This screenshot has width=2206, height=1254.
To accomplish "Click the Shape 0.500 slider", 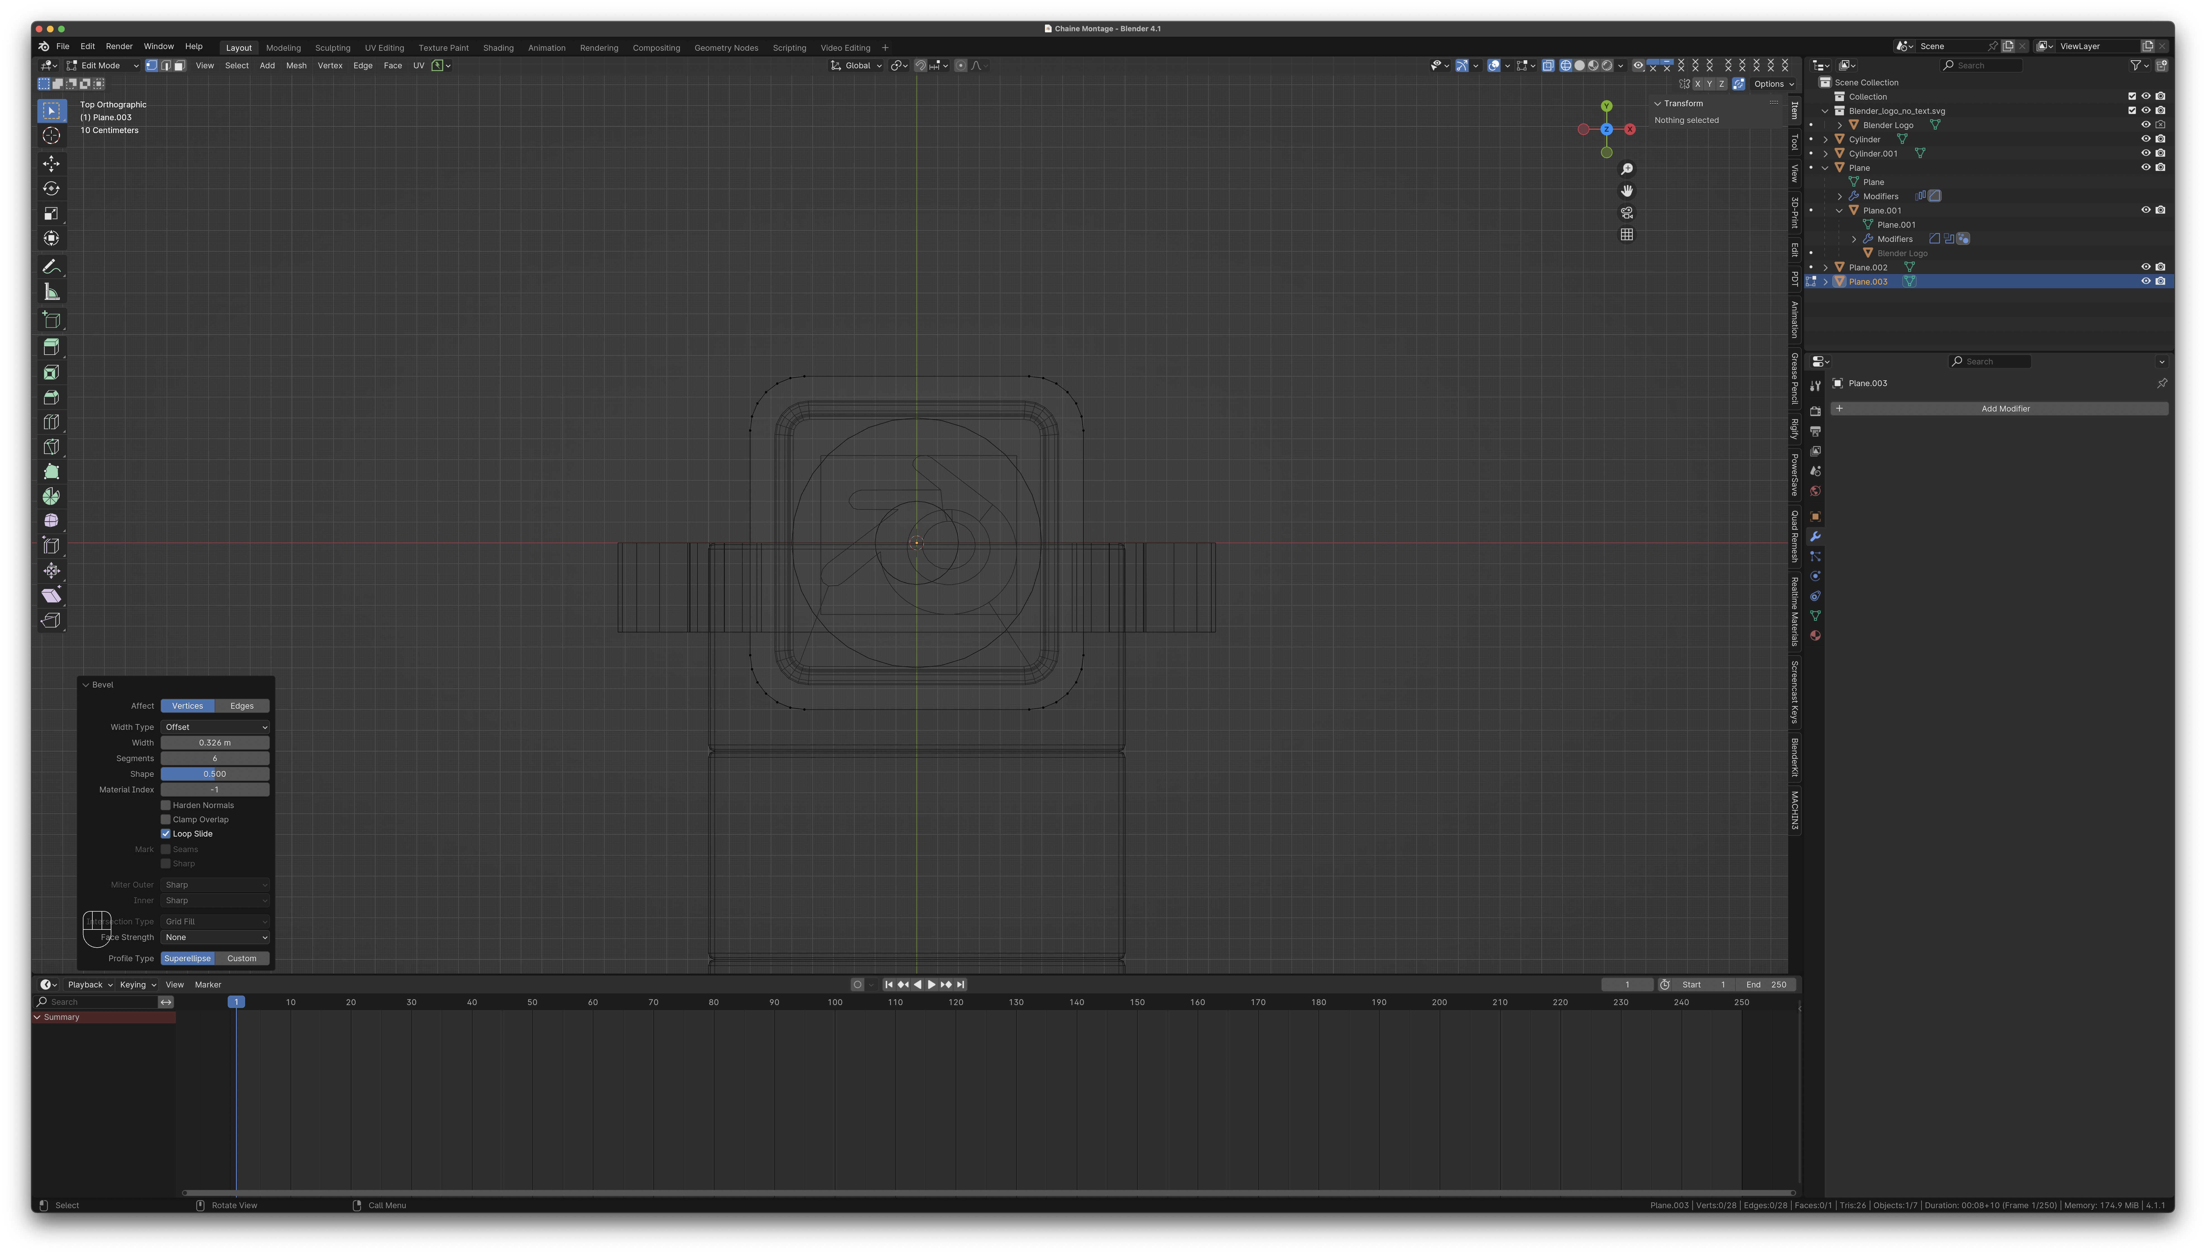I will coord(215,774).
